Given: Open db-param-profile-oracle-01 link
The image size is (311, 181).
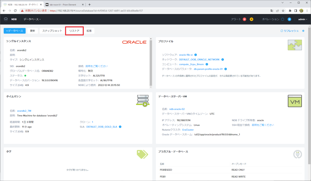Looking at the screenshot, I should (x=208, y=69).
